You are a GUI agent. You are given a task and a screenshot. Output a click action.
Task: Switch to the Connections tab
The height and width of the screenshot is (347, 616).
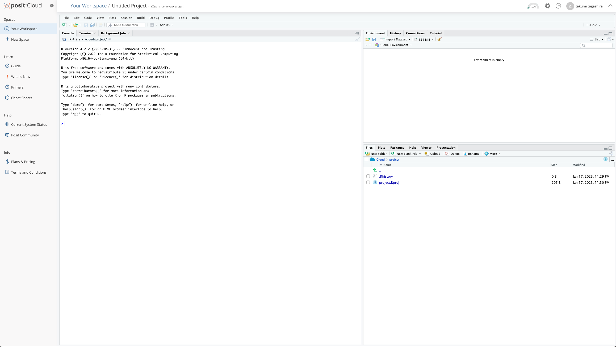[415, 33]
